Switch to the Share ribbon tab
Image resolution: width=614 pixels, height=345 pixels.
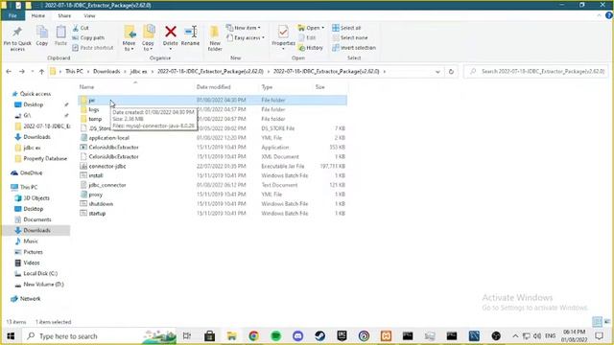[64, 15]
